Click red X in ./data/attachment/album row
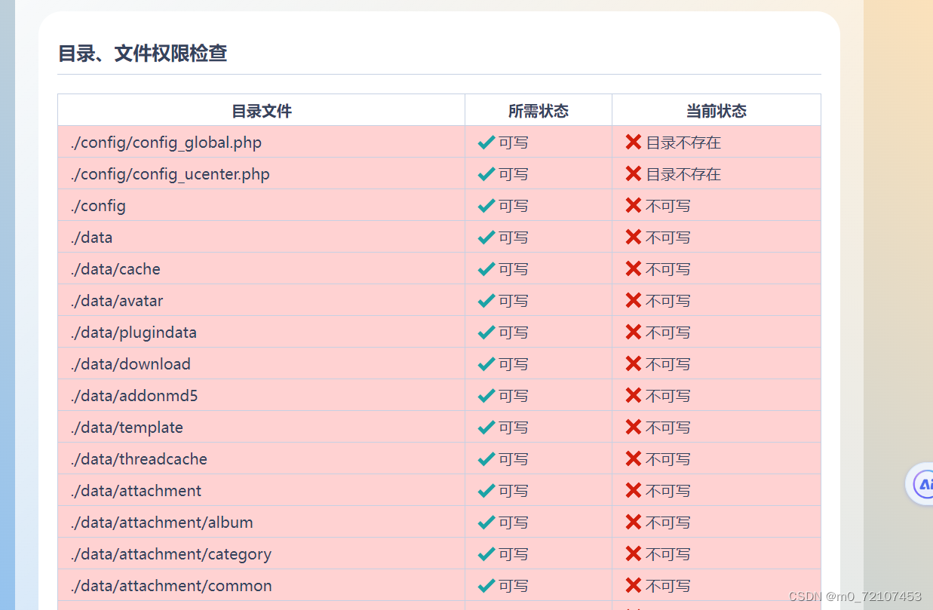933x610 pixels. [634, 522]
